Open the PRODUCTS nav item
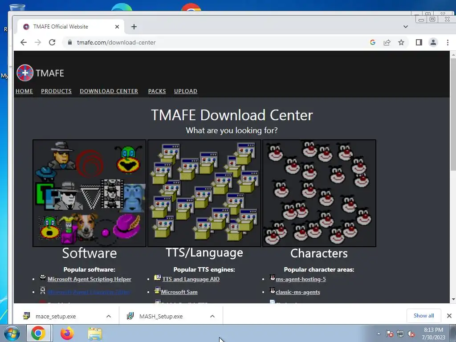The image size is (456, 342). click(56, 91)
